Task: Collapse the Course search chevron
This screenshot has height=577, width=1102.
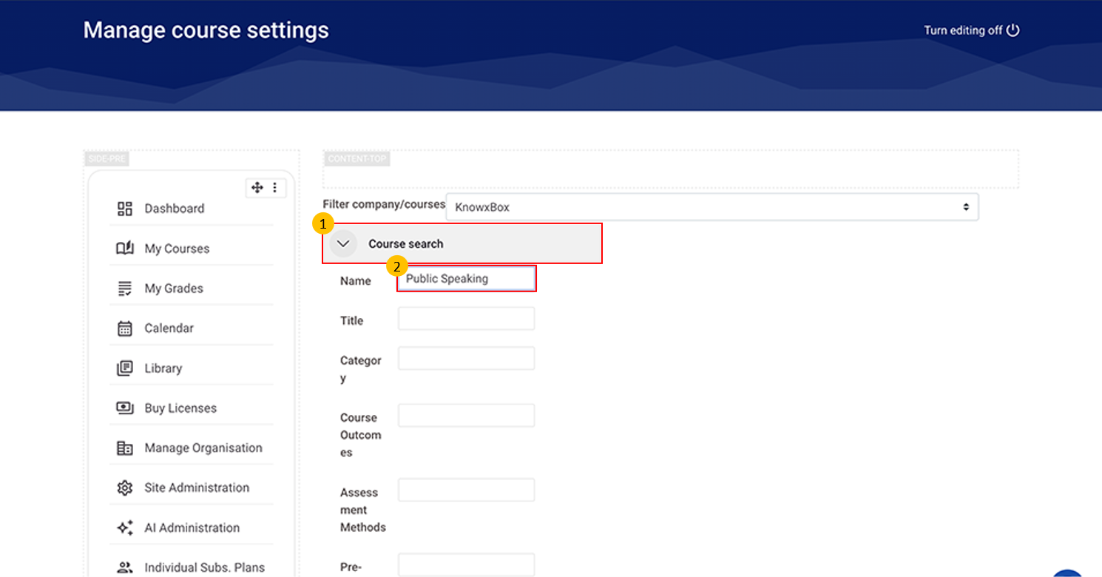Action: click(x=343, y=243)
